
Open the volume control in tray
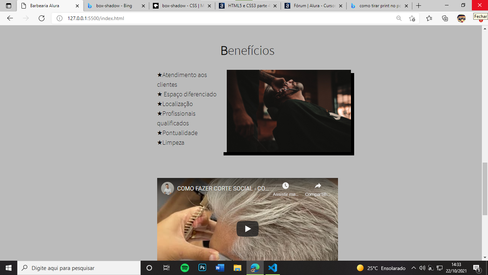422,268
